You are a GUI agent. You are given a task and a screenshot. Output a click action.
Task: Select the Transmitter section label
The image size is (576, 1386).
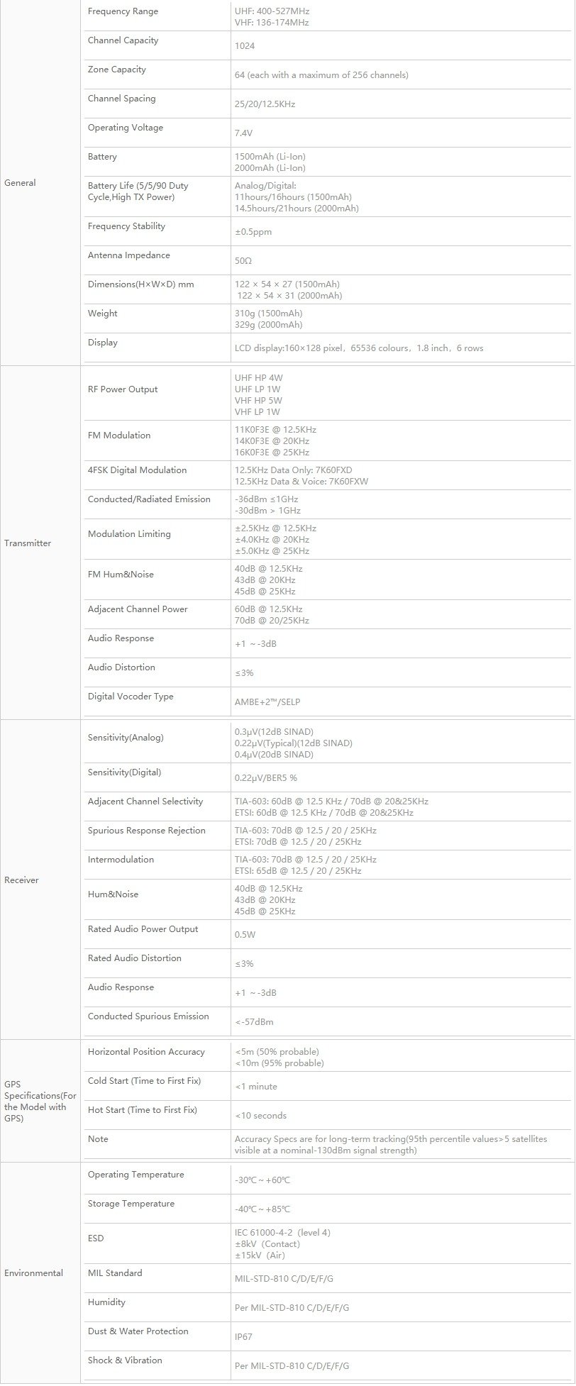[x=28, y=543]
